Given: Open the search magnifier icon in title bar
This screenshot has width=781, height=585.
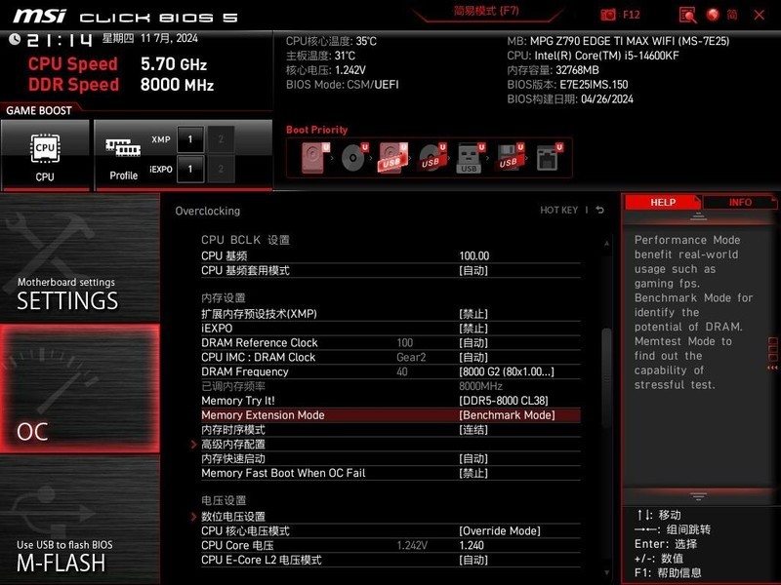Looking at the screenshot, I should [x=689, y=14].
